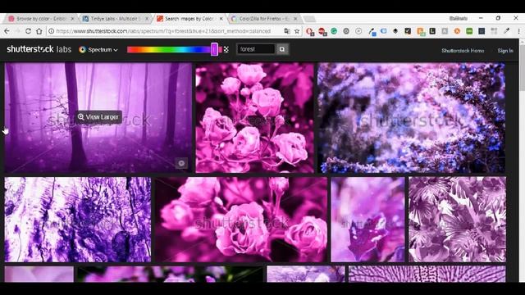Click the forest search text field
Viewport: 525px width, 295px height.
[256, 49]
